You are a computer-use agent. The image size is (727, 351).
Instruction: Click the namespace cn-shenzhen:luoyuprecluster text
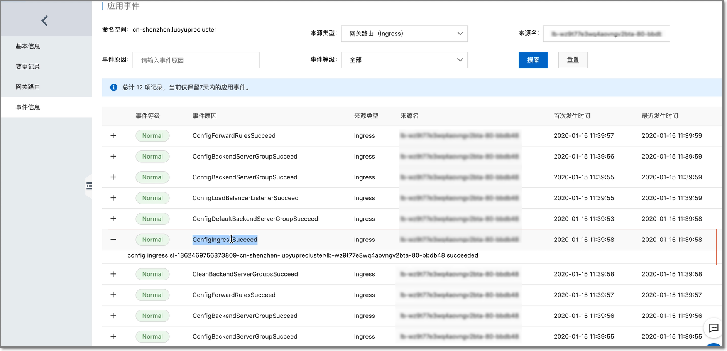tap(174, 30)
